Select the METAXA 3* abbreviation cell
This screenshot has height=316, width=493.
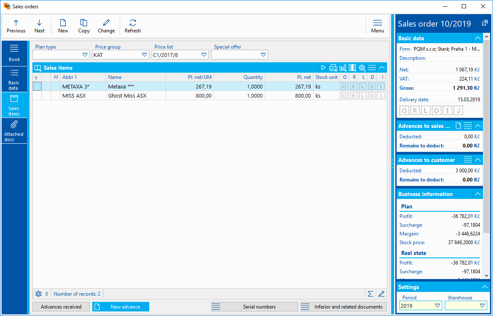83,86
